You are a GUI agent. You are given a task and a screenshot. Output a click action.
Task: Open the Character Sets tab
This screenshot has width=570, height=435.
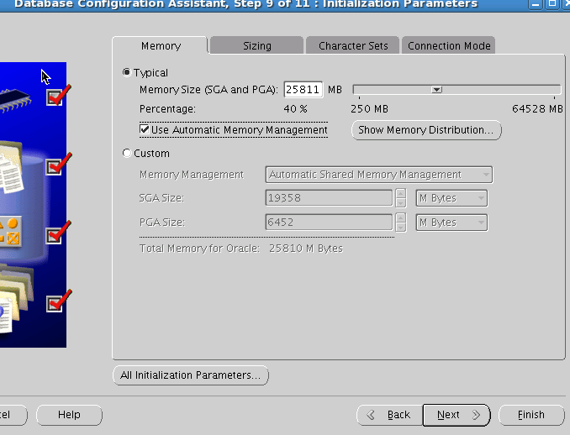click(x=353, y=45)
